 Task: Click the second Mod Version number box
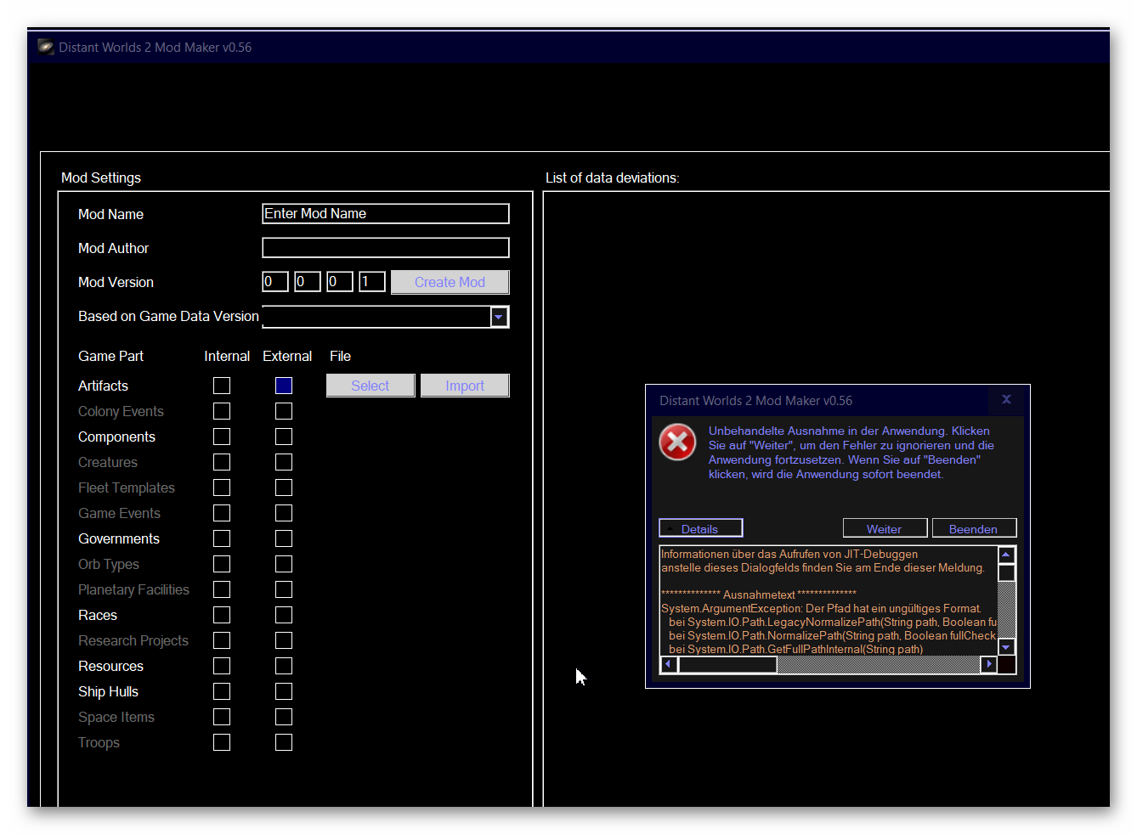(308, 282)
